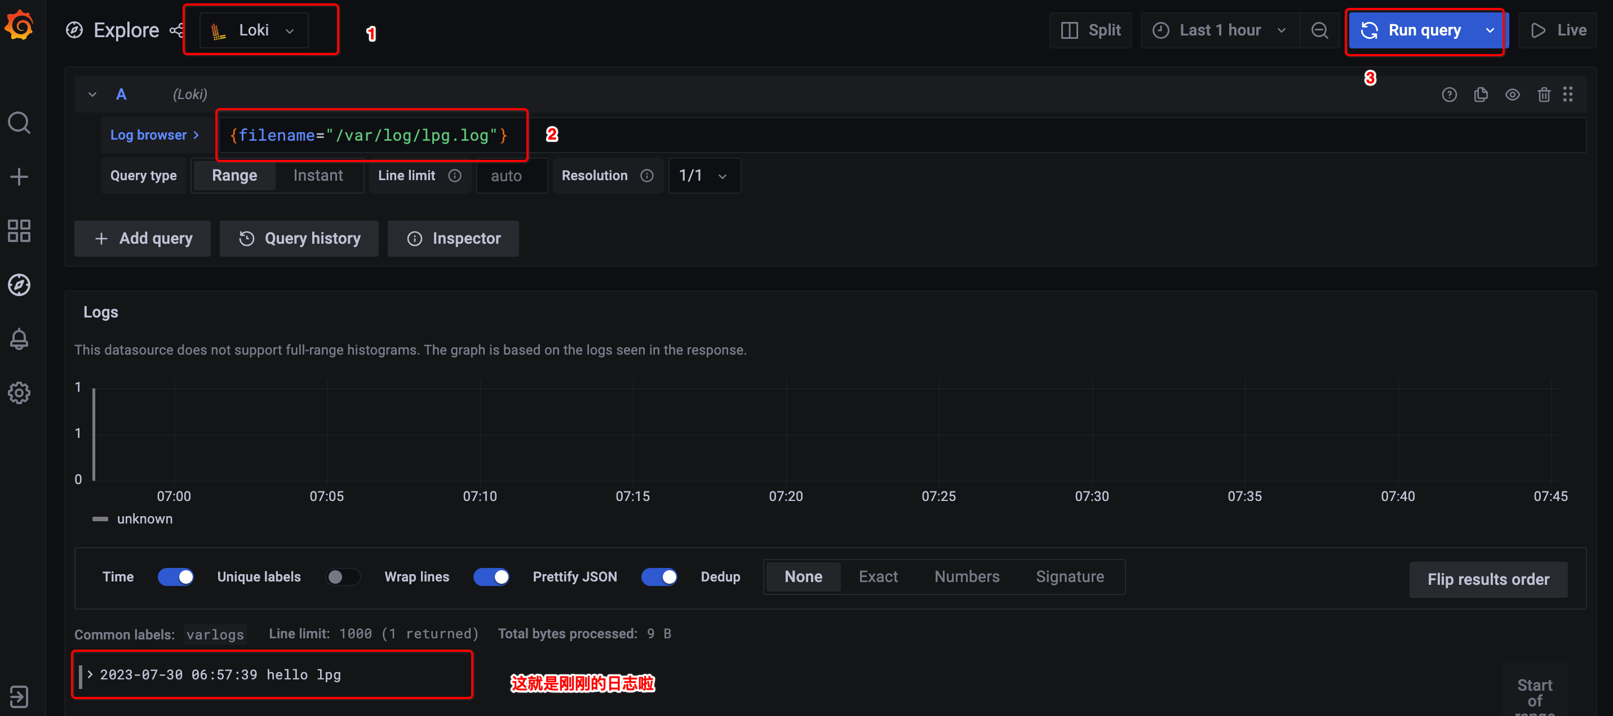Open the Loki datasource dropdown
1613x716 pixels.
tap(254, 30)
